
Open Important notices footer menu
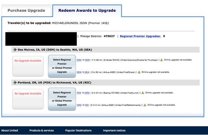[x=114, y=130]
